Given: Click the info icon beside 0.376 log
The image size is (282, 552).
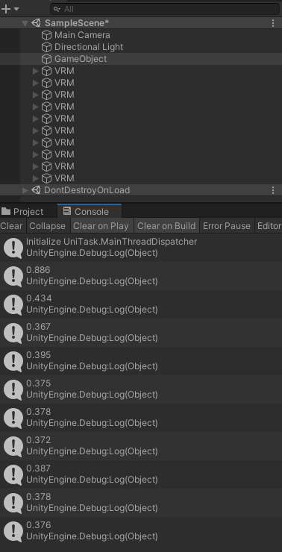Looking at the screenshot, I should (13, 532).
